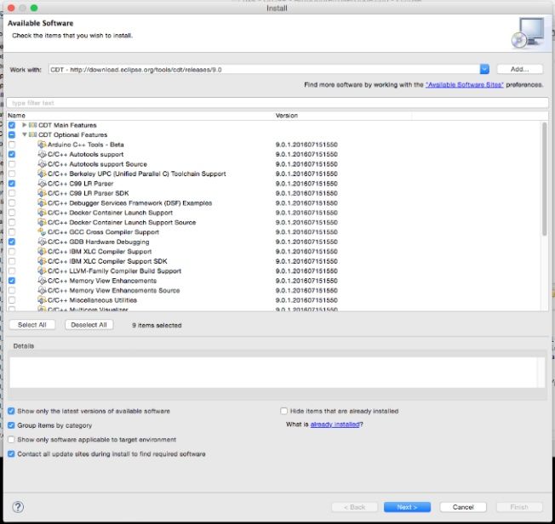Image resolution: width=555 pixels, height=524 pixels.
Task: Click the Details text area
Action: point(273,373)
